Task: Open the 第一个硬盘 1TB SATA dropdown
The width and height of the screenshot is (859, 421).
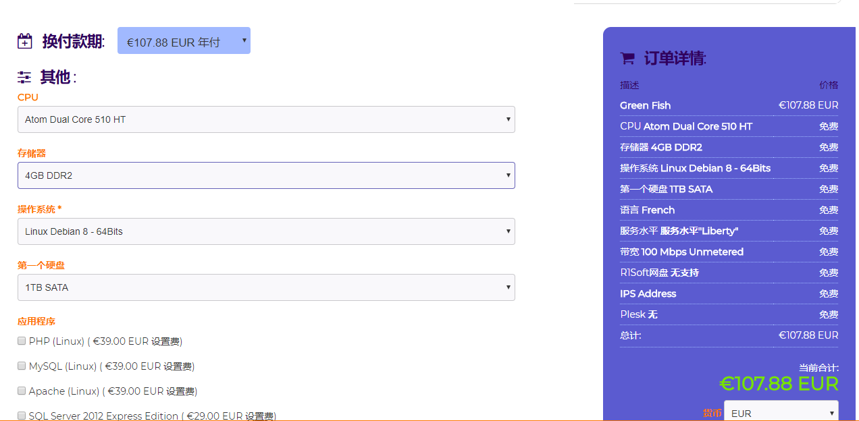Action: [x=266, y=287]
